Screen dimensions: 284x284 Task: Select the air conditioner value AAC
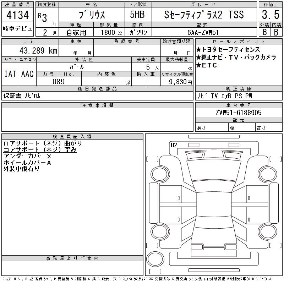[28, 74]
